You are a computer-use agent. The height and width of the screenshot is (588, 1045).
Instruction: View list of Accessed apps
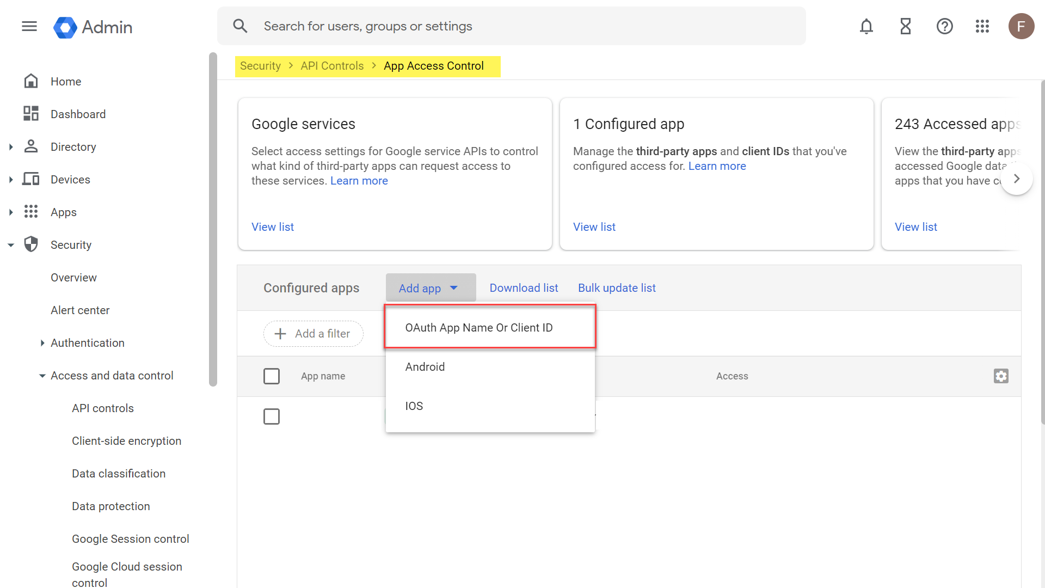[916, 227]
